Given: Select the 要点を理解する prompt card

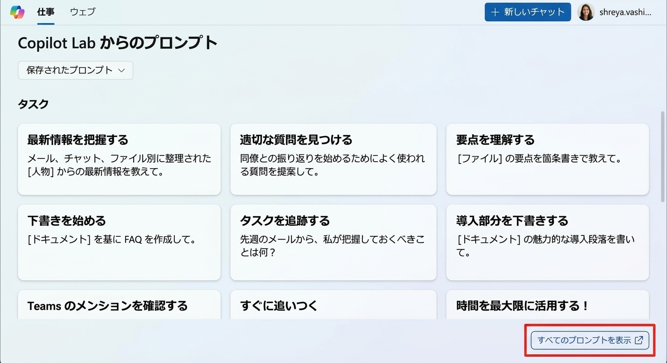Looking at the screenshot, I should click(x=548, y=159).
